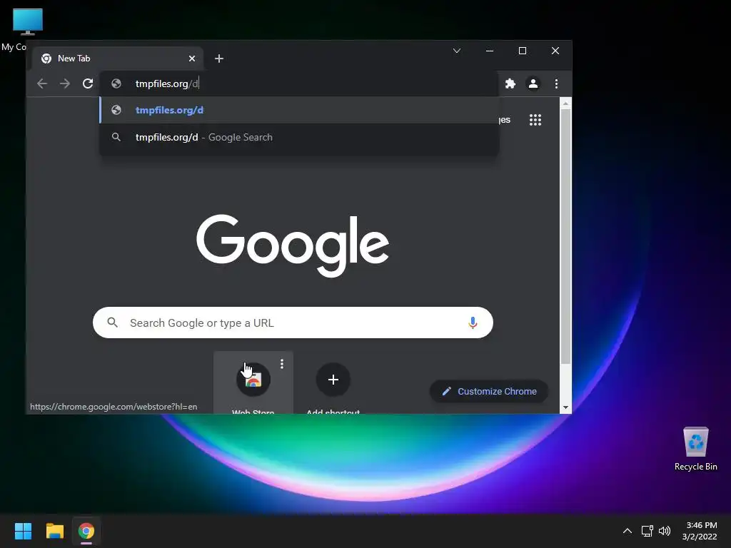Click the Google search box
Screen dimensions: 731x548
click(293, 323)
